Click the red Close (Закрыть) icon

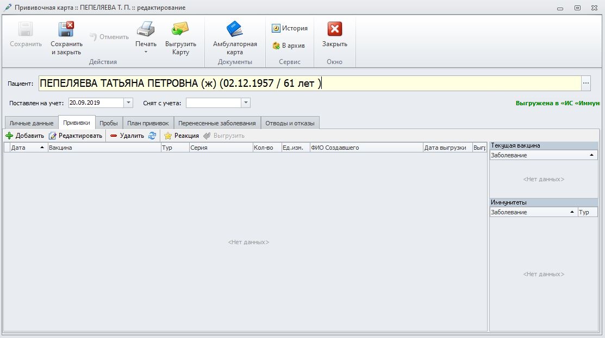pyautogui.click(x=334, y=29)
